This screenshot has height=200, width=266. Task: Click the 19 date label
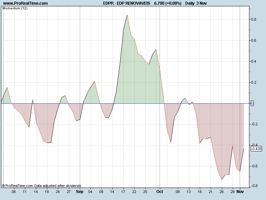coord(47,192)
